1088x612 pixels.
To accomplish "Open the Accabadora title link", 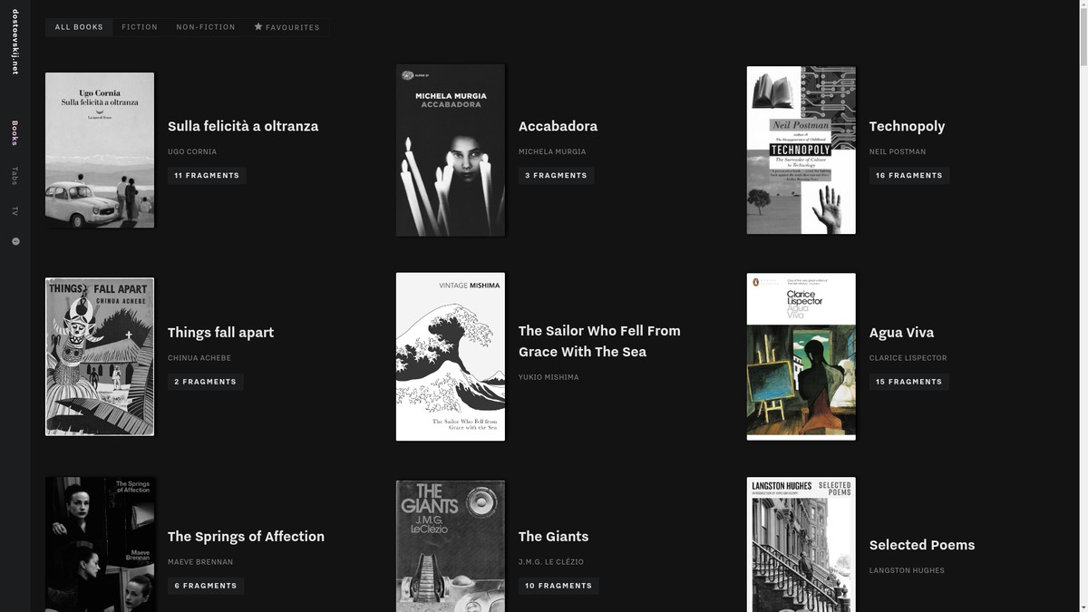I will coord(558,126).
